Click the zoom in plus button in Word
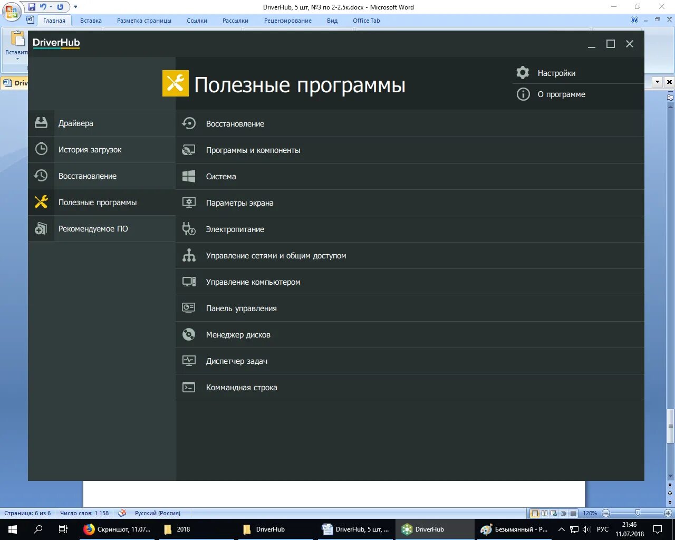Image resolution: width=675 pixels, height=540 pixels. click(x=668, y=513)
